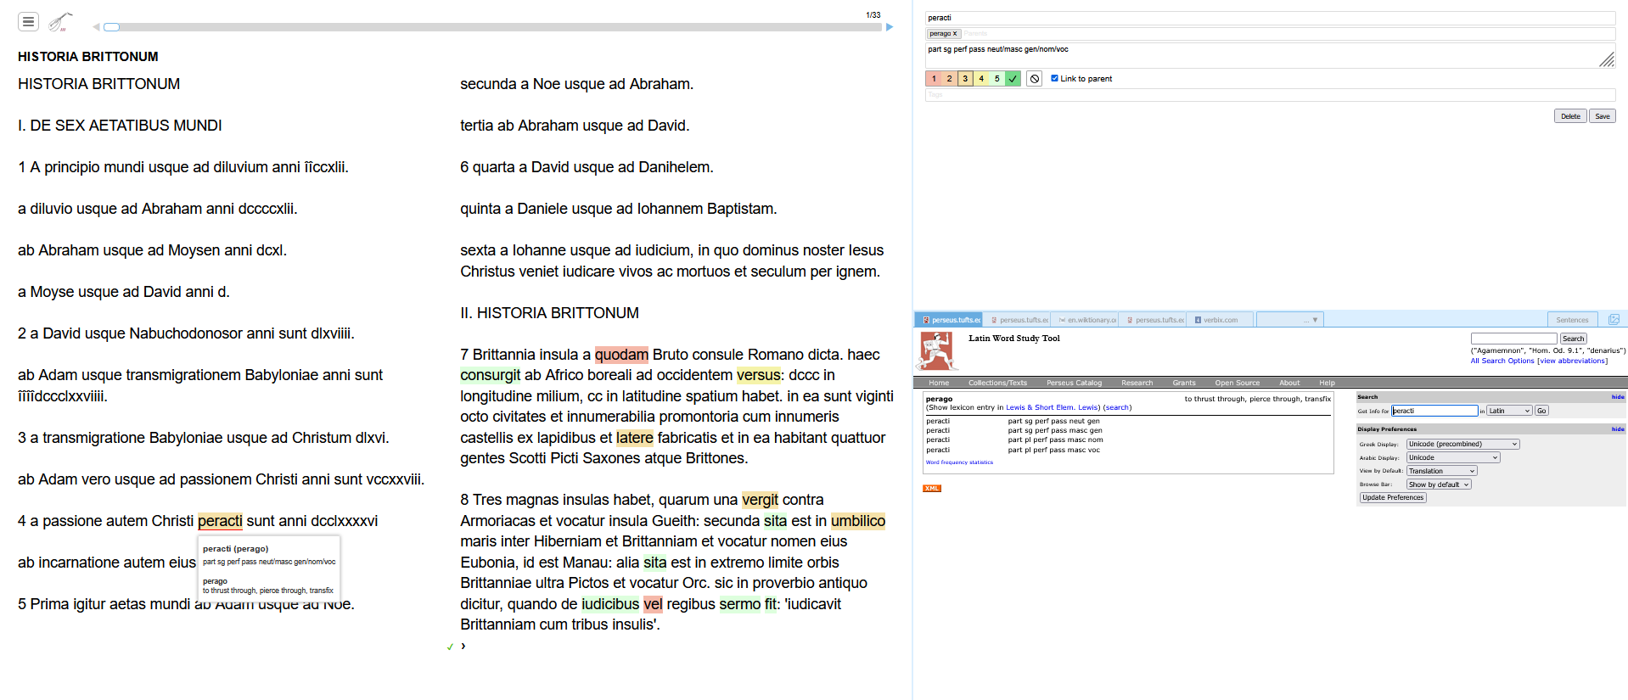
Task: Switch to the third perseus.tufts dictionary tab
Action: pos(1153,320)
